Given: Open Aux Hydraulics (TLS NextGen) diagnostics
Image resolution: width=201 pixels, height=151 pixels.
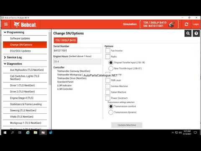Looking at the screenshot, I should 25,70.
